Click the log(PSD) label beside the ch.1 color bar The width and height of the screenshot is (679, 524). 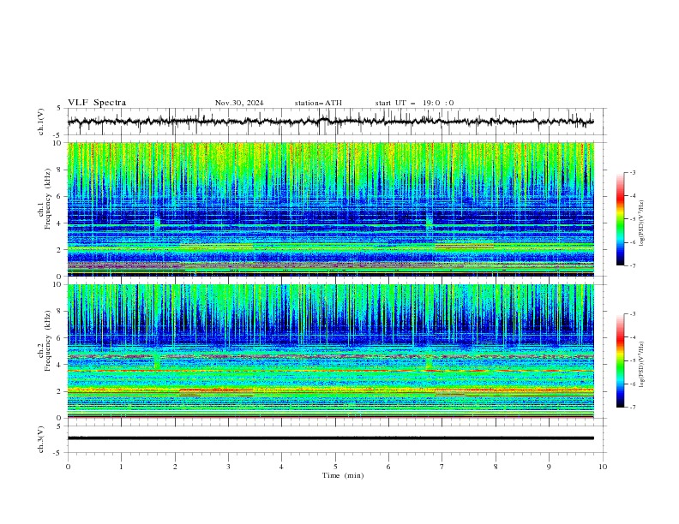click(x=642, y=223)
